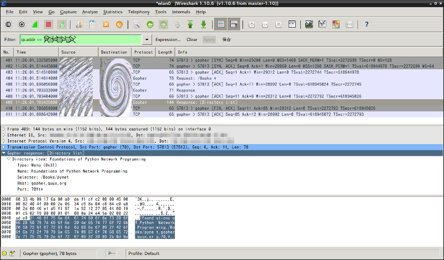This screenshot has width=444, height=260.
Task: Open the Capture menu
Action: tap(68, 12)
